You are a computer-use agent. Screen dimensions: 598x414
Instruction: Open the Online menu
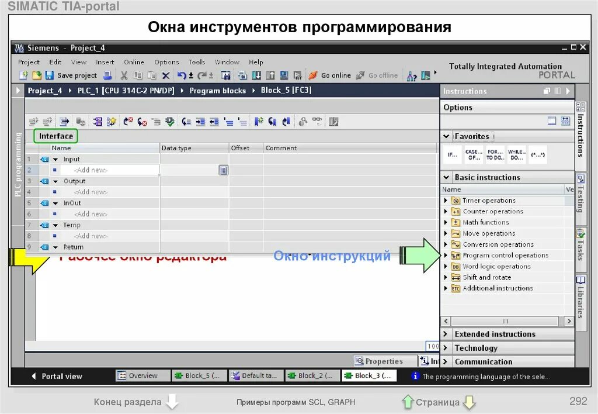pyautogui.click(x=134, y=62)
